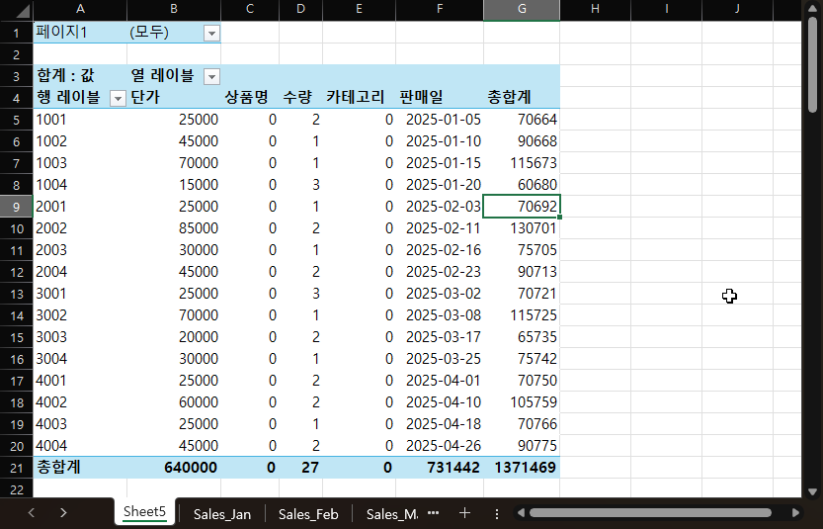This screenshot has height=529, width=823.
Task: Click the horizontal scrollbar thumb
Action: tap(650, 513)
